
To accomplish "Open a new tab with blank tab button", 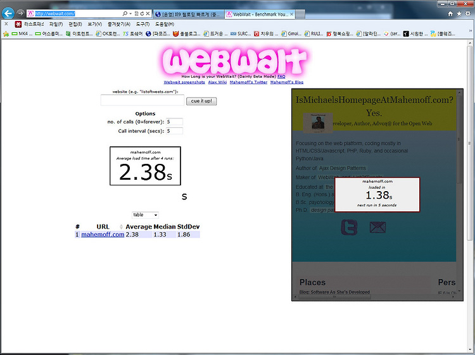I will [300, 14].
